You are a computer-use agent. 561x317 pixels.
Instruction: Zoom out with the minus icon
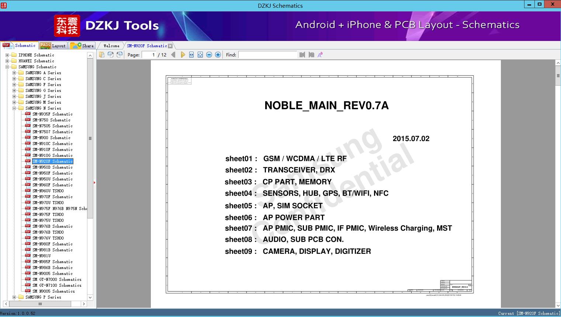(209, 55)
